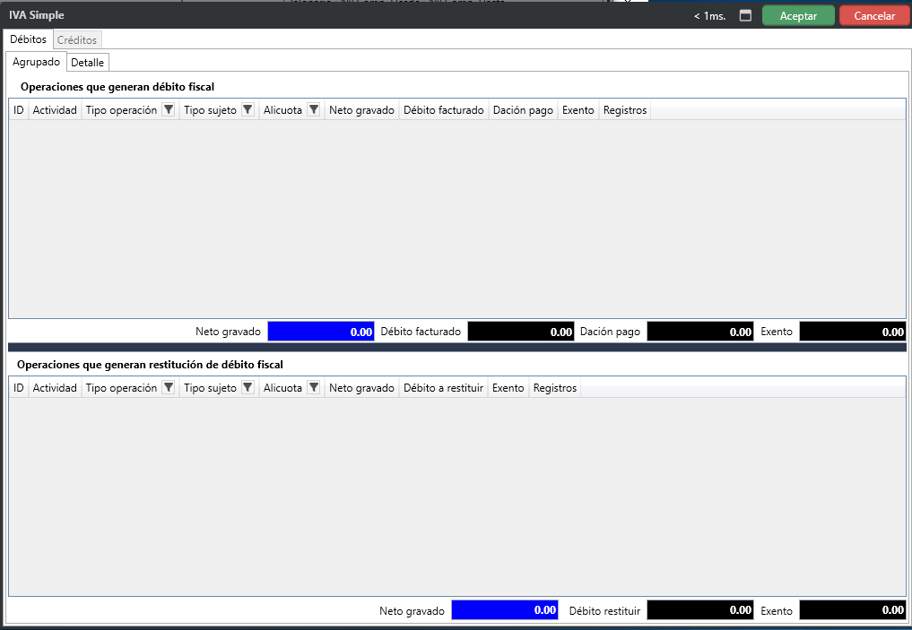Open Tipo sujeto filter in restitución grid

[248, 388]
